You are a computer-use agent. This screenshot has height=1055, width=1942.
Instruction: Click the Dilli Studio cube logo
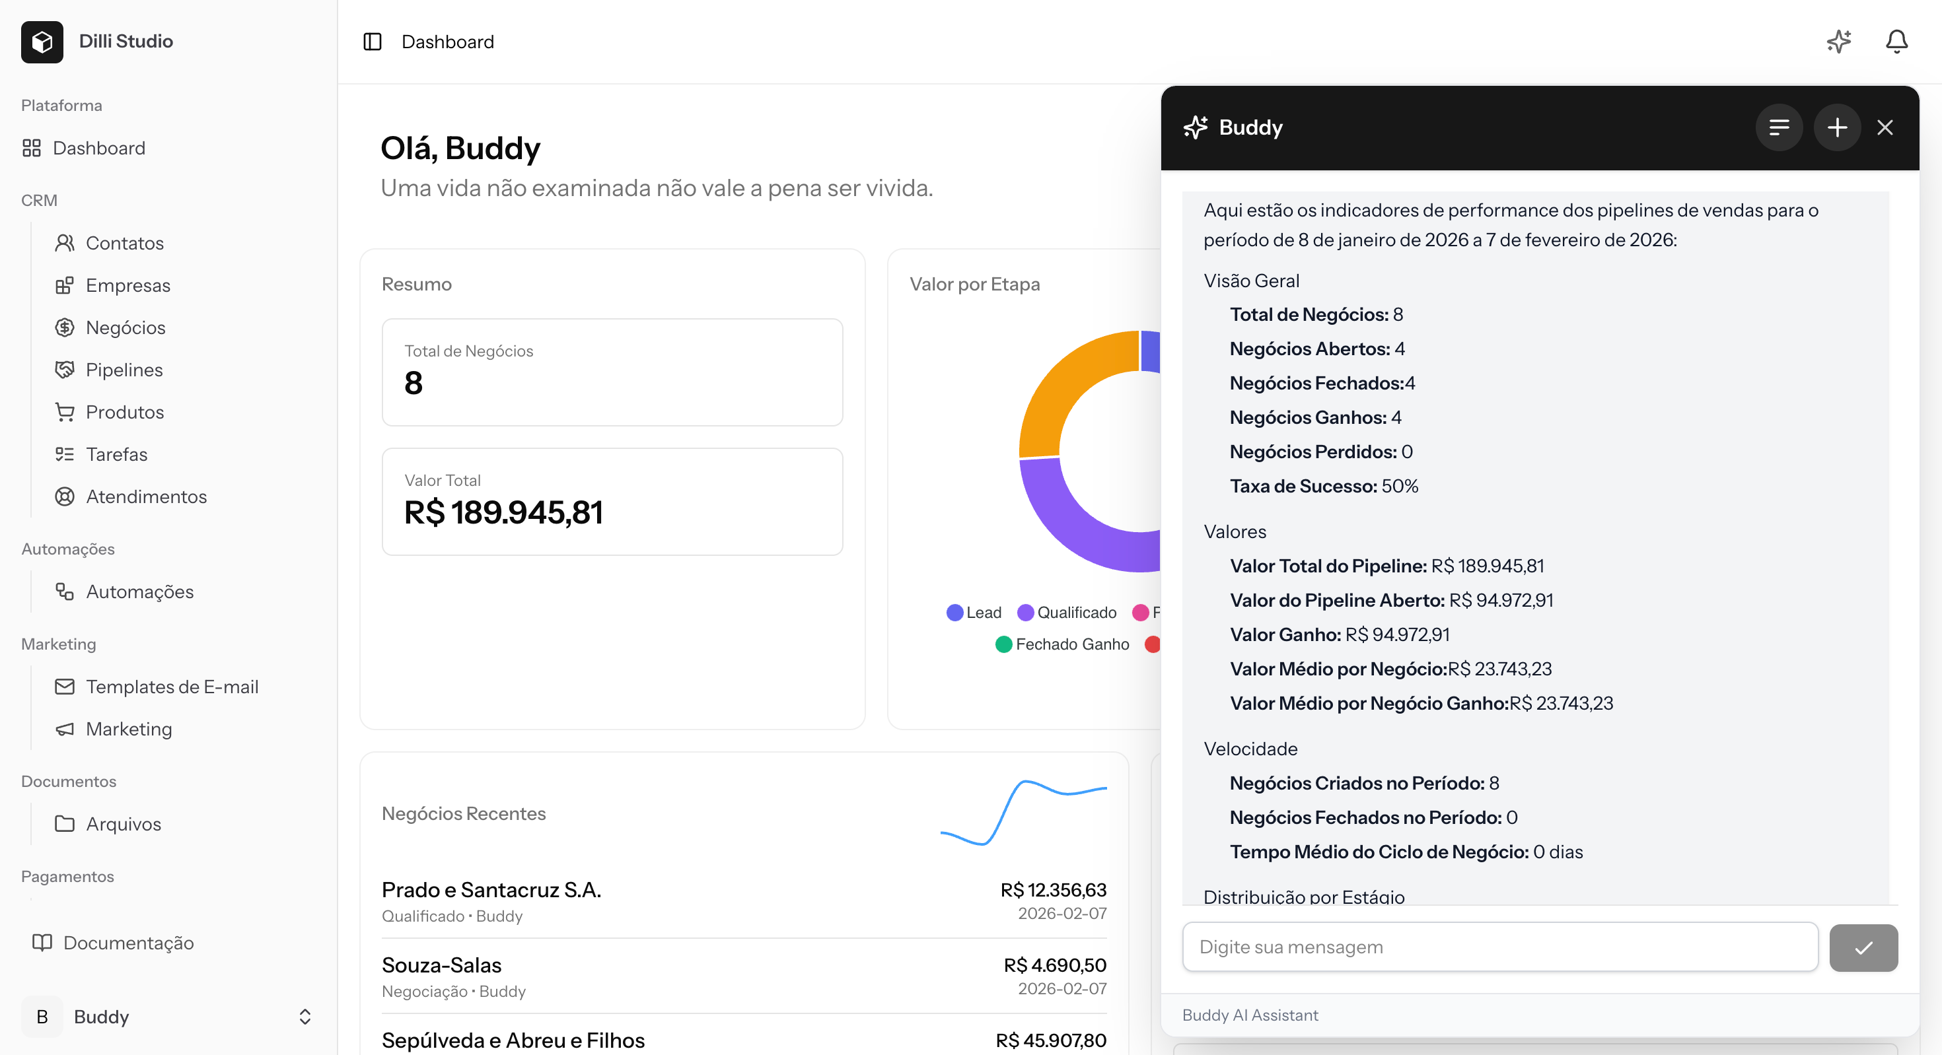coord(42,42)
